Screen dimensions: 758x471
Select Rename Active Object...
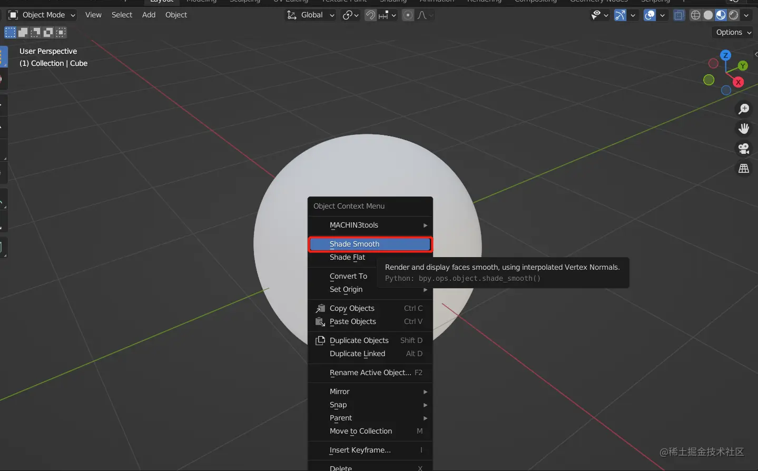tap(370, 372)
